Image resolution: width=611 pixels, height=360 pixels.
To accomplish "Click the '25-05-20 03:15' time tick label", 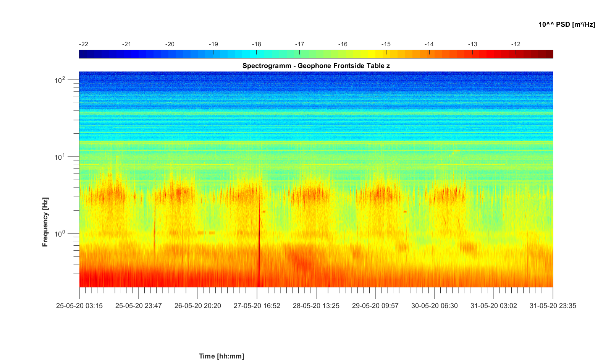I will click(x=79, y=306).
